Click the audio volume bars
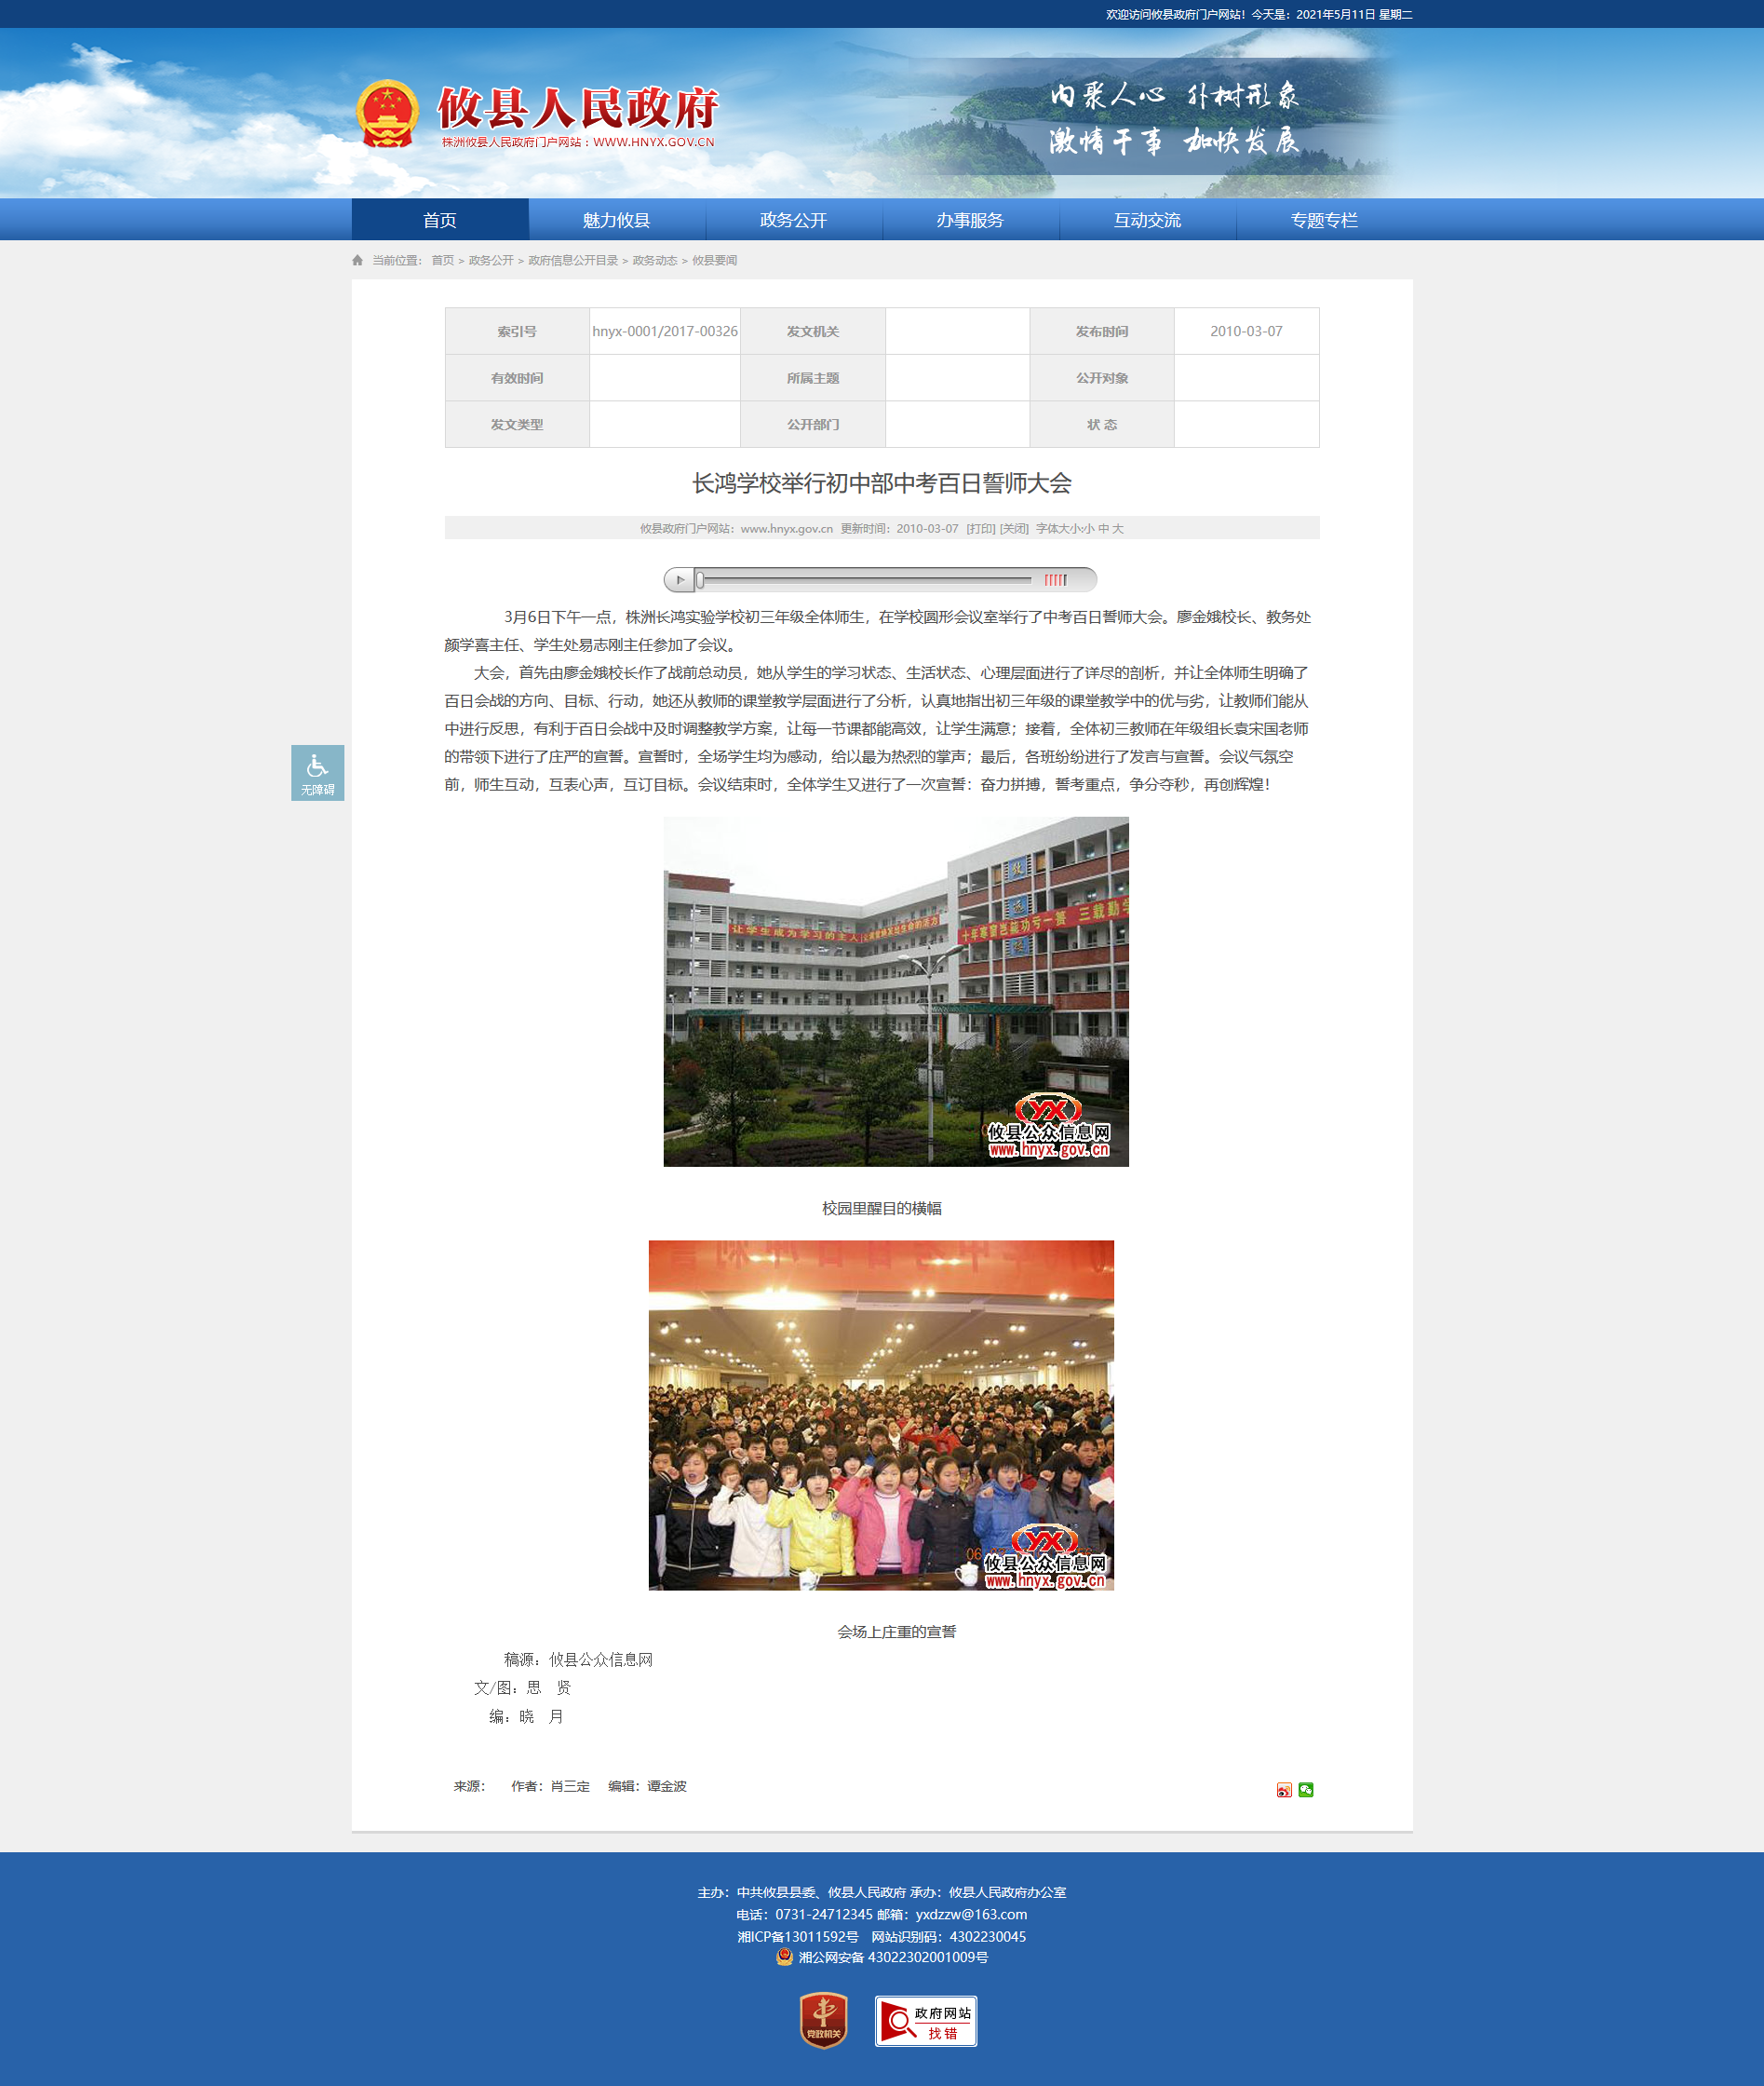The width and height of the screenshot is (1764, 2086). pyautogui.click(x=1056, y=579)
